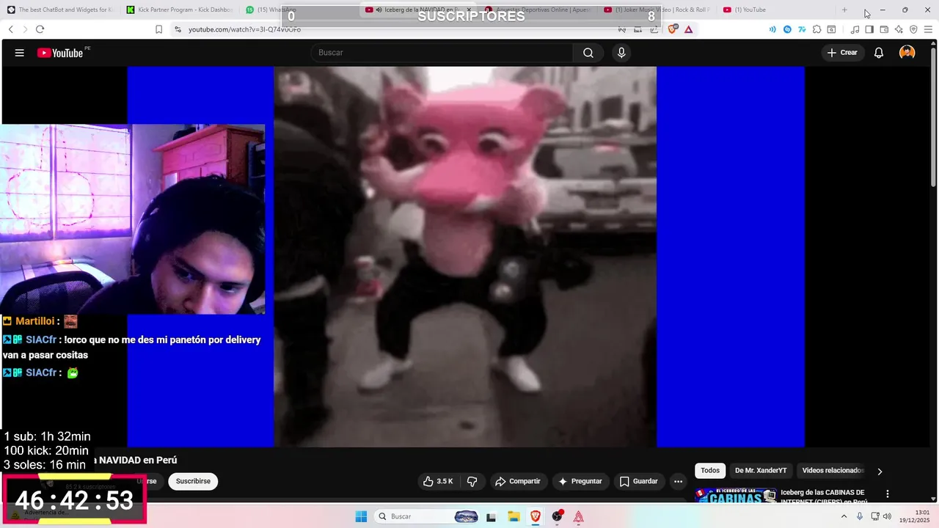Image resolution: width=939 pixels, height=528 pixels.
Task: Open the YouTube notifications bell
Action: coord(879,53)
